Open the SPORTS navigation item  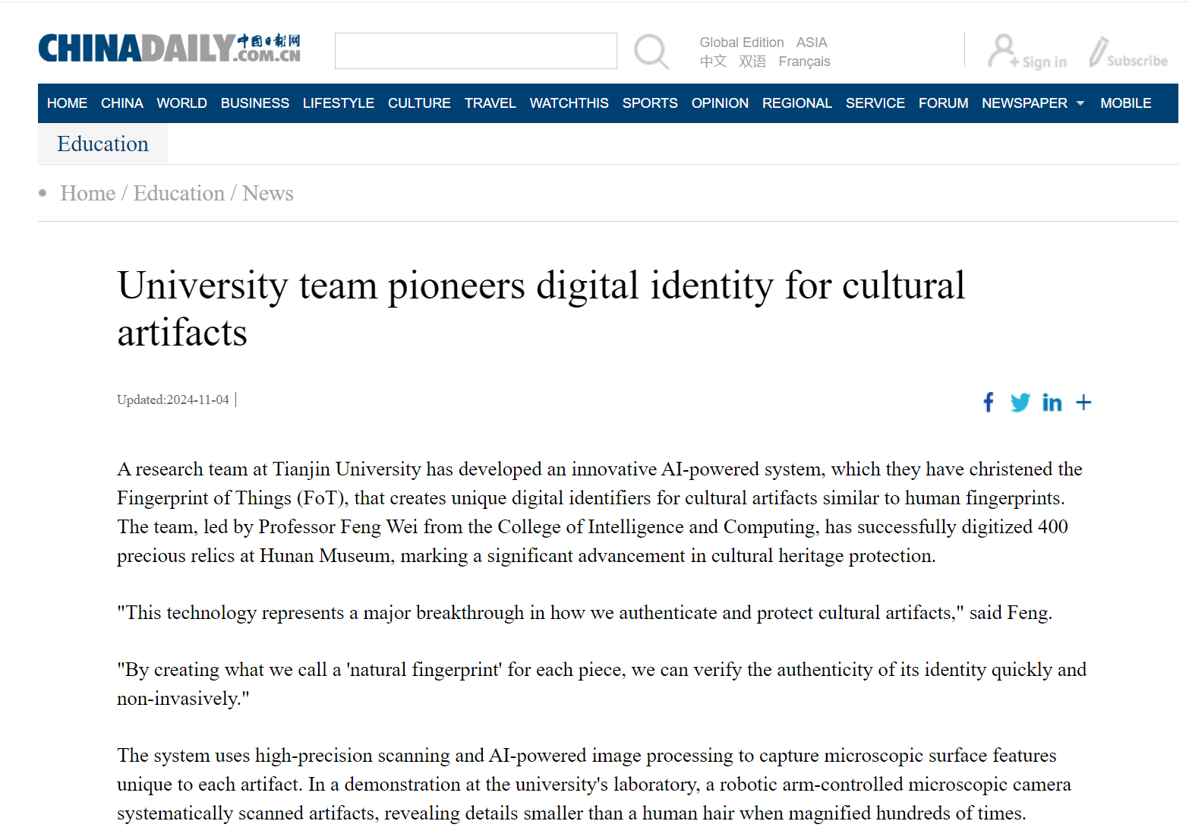coord(650,103)
